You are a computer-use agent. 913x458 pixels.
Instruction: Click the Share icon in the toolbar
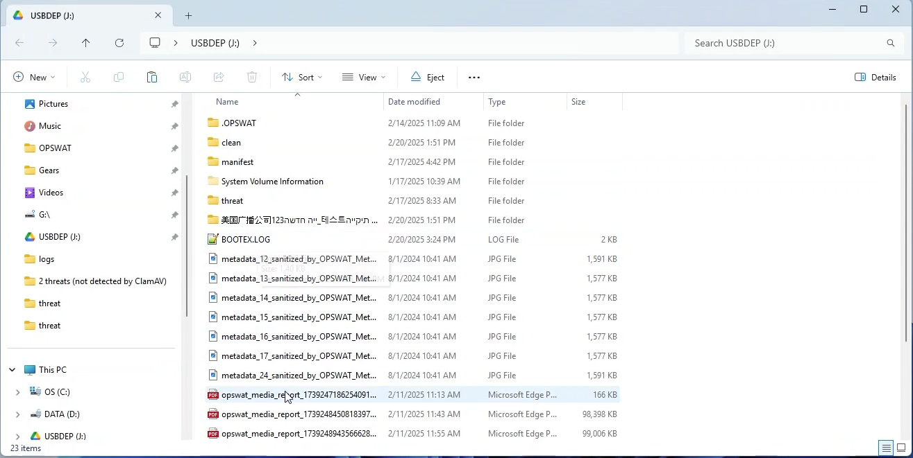[x=219, y=77]
